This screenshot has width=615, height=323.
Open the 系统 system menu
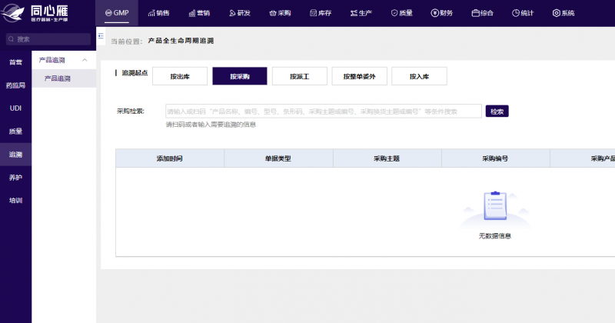coord(563,13)
